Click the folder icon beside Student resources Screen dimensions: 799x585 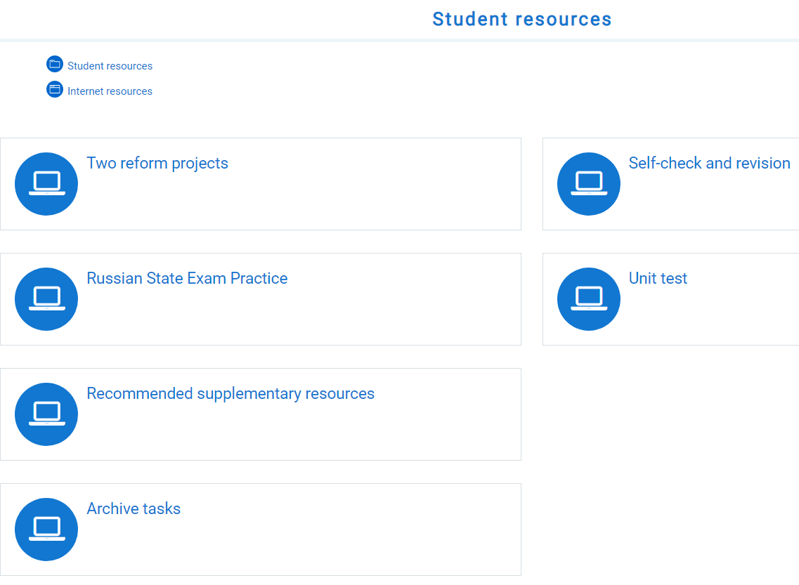coord(55,64)
